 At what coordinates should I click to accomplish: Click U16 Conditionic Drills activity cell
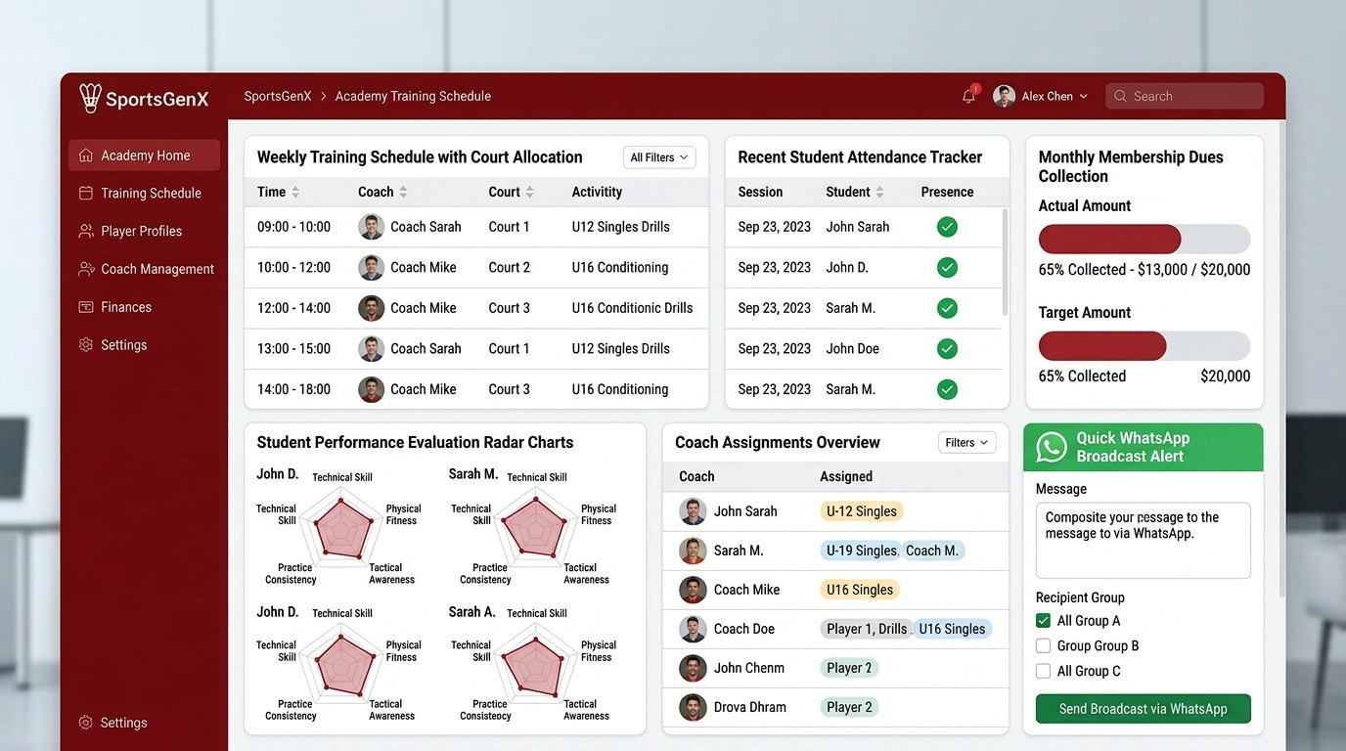coord(632,308)
